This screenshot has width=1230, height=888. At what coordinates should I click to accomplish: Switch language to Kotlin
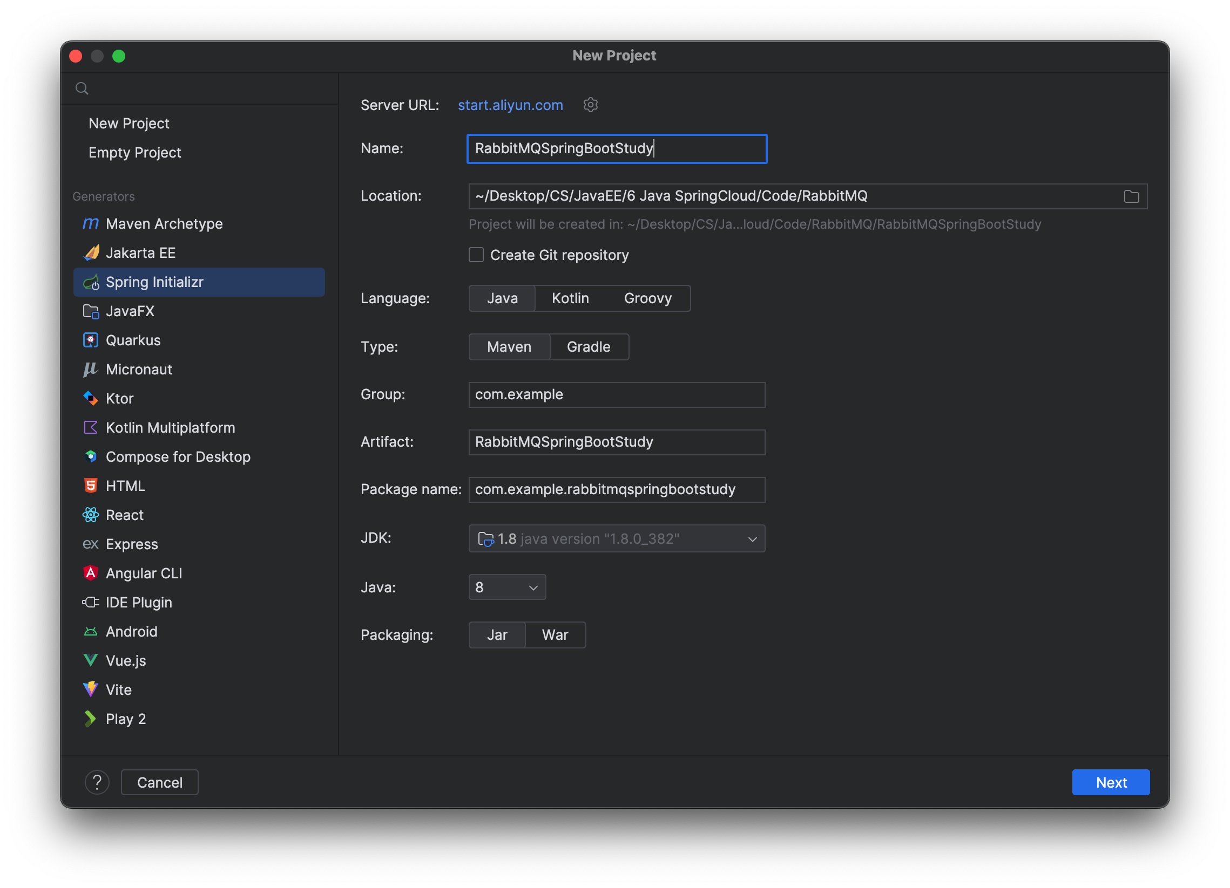570,298
